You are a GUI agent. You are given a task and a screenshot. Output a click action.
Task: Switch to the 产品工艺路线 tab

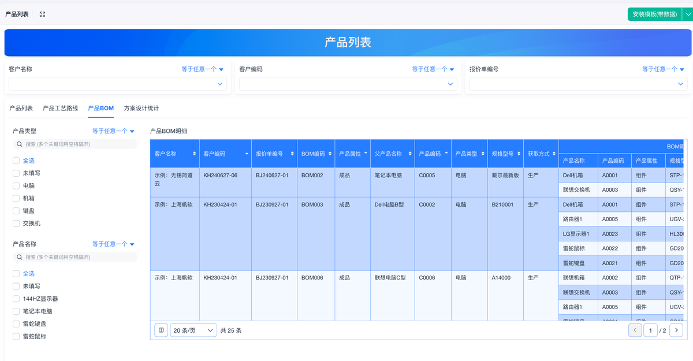[60, 108]
